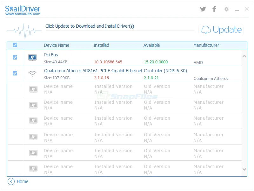This screenshot has height=191, width=254.
Task: Open the Twitter bird icon
Action: (x=203, y=9)
